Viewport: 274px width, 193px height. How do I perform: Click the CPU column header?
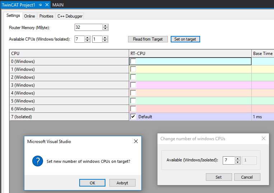[x=69, y=54]
